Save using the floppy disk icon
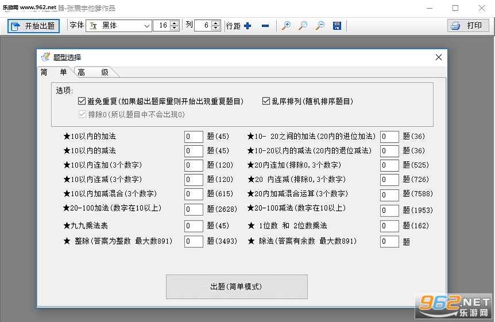The height and width of the screenshot is (322, 495). click(x=337, y=26)
